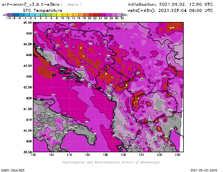This screenshot has width=223, height=172.
Task: Click the '18E' longitude label
Action: pyautogui.click(x=88, y=155)
